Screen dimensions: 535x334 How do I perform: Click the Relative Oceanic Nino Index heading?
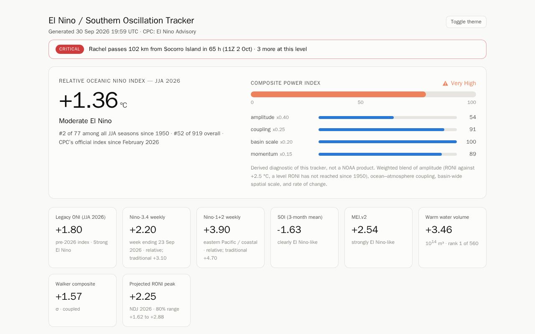(x=120, y=81)
